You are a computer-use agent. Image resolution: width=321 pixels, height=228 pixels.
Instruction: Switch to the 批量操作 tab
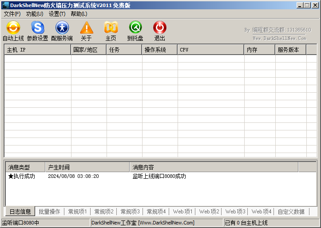49,212
